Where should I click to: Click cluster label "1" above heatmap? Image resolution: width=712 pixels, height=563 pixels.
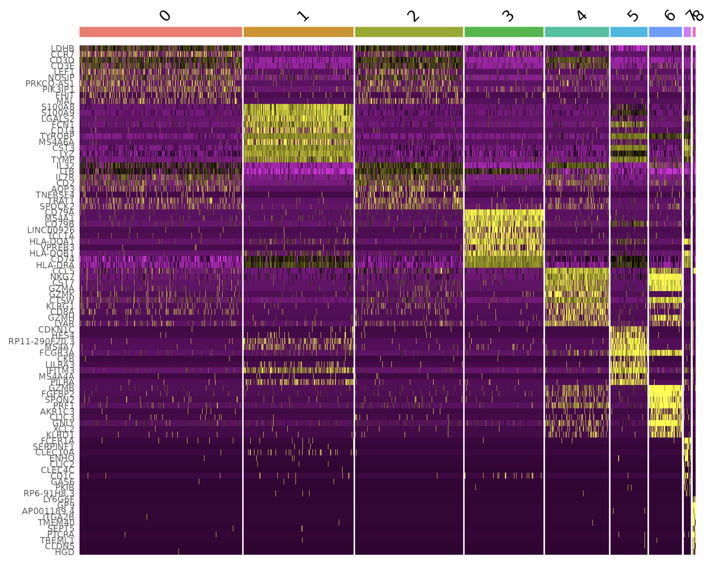[303, 16]
